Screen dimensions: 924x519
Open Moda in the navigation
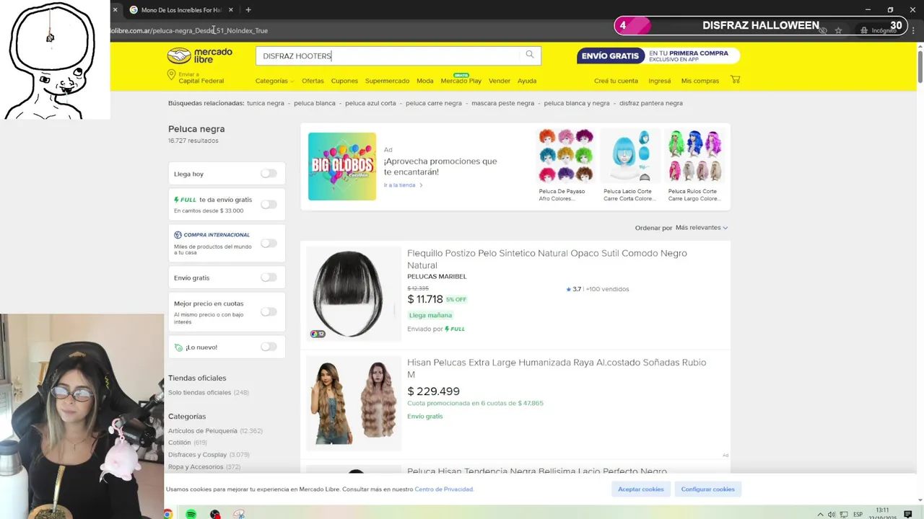point(425,81)
